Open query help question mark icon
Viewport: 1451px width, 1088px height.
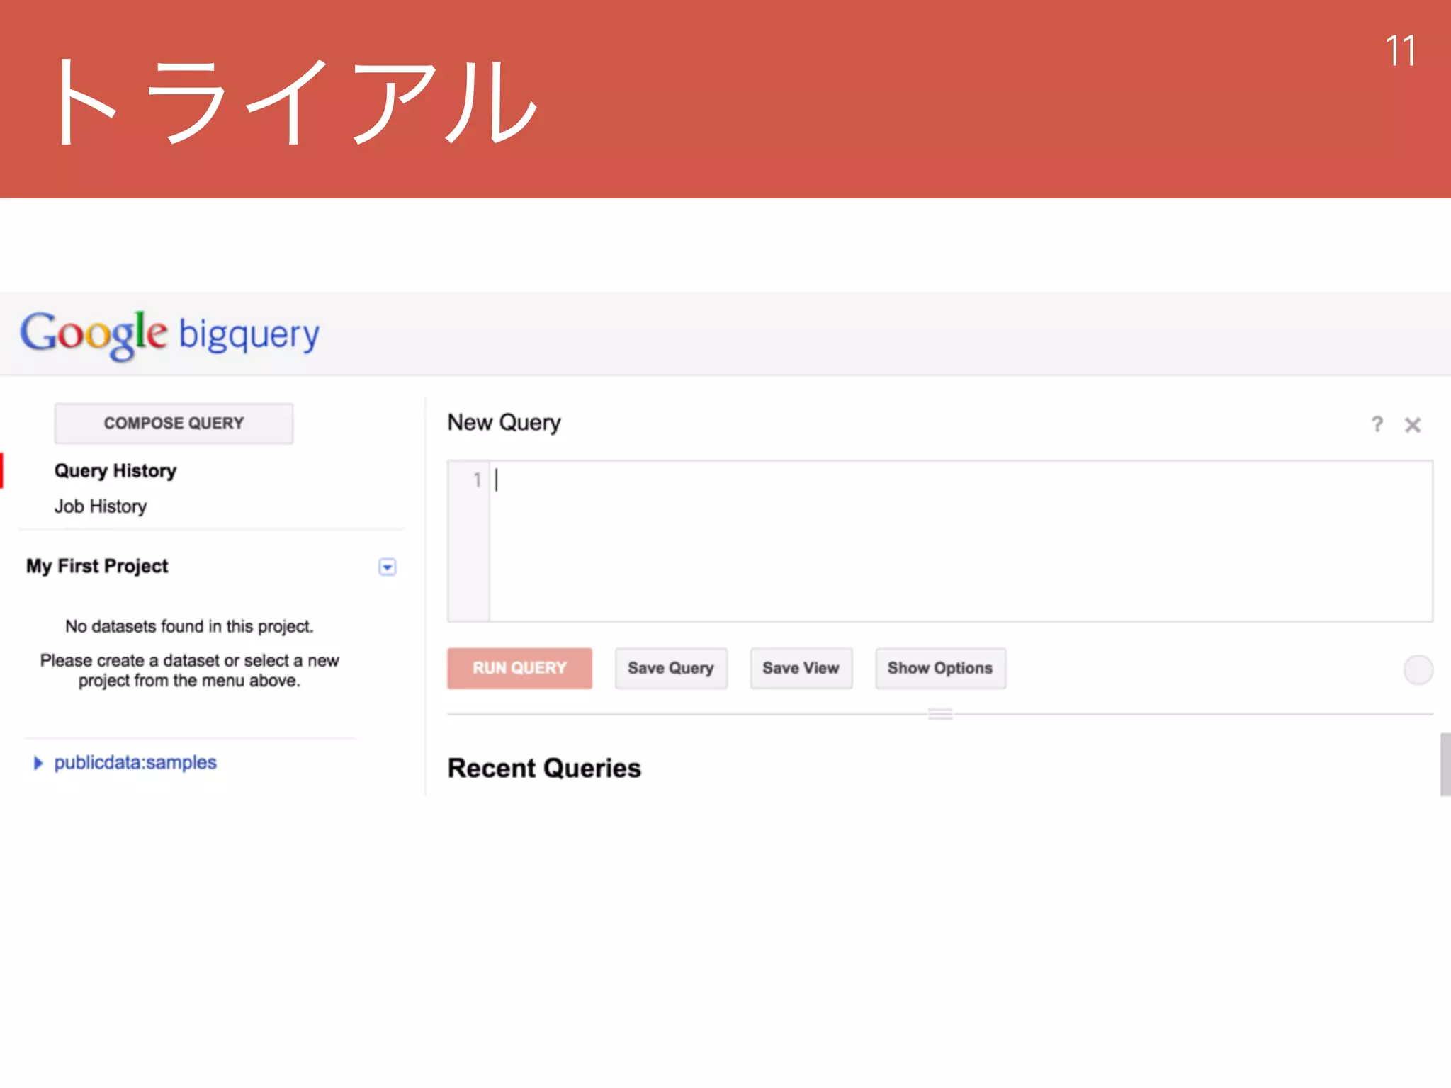click(x=1377, y=424)
